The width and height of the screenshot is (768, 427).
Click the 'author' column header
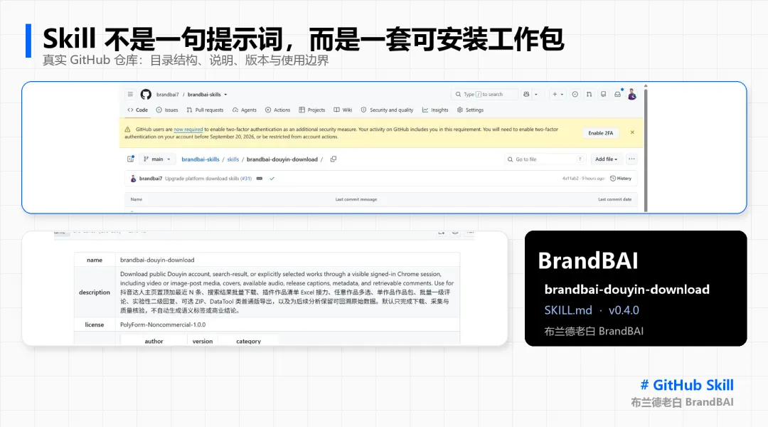pos(154,341)
